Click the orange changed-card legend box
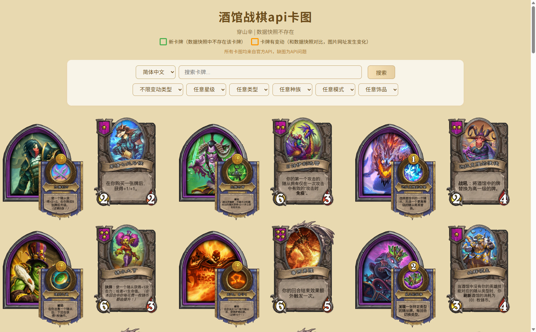This screenshot has width=536, height=332. 255,42
